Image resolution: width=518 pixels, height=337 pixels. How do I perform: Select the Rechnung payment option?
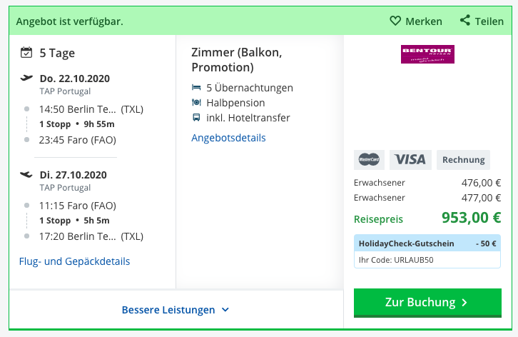pos(463,160)
